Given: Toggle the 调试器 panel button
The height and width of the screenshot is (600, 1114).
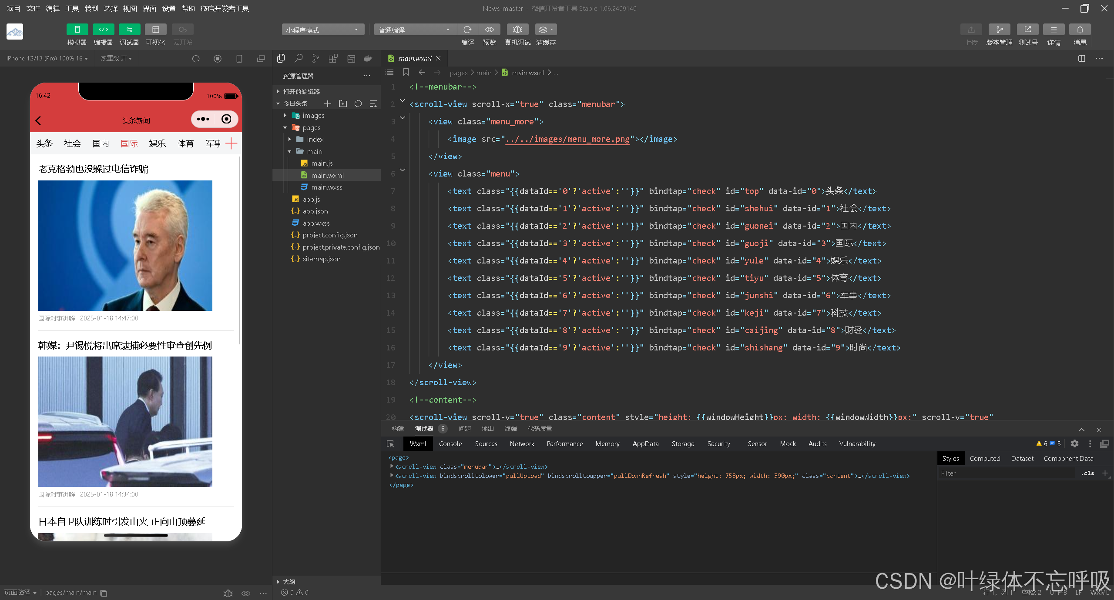Looking at the screenshot, I should click(x=129, y=30).
